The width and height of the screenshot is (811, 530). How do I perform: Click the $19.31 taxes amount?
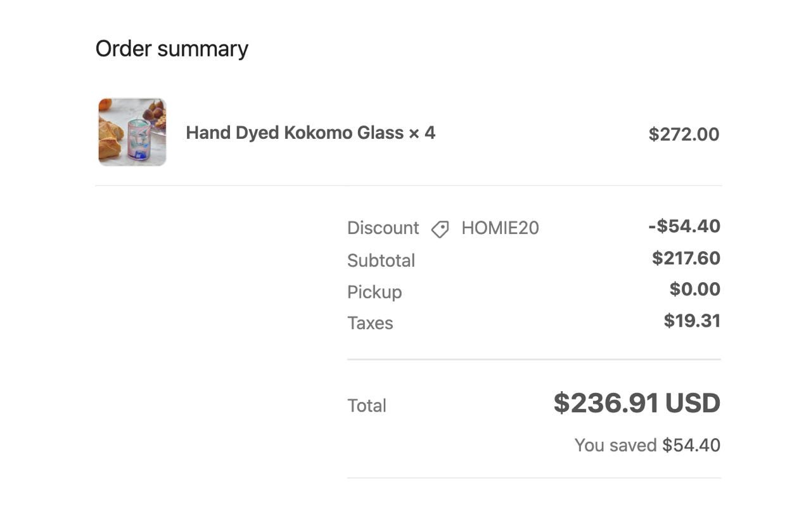click(692, 321)
